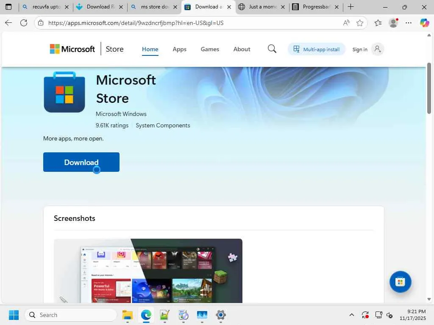Click the Store text in header
The width and height of the screenshot is (434, 325).
pos(114,49)
